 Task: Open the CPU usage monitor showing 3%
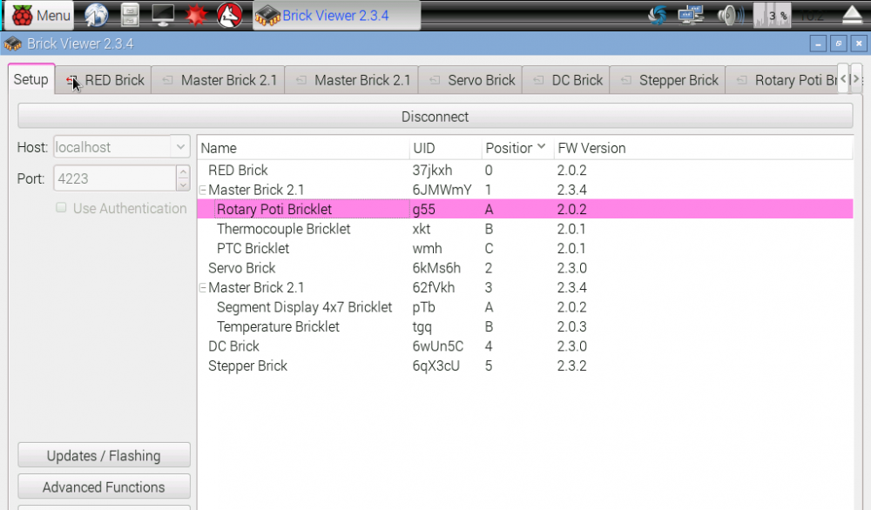point(772,15)
